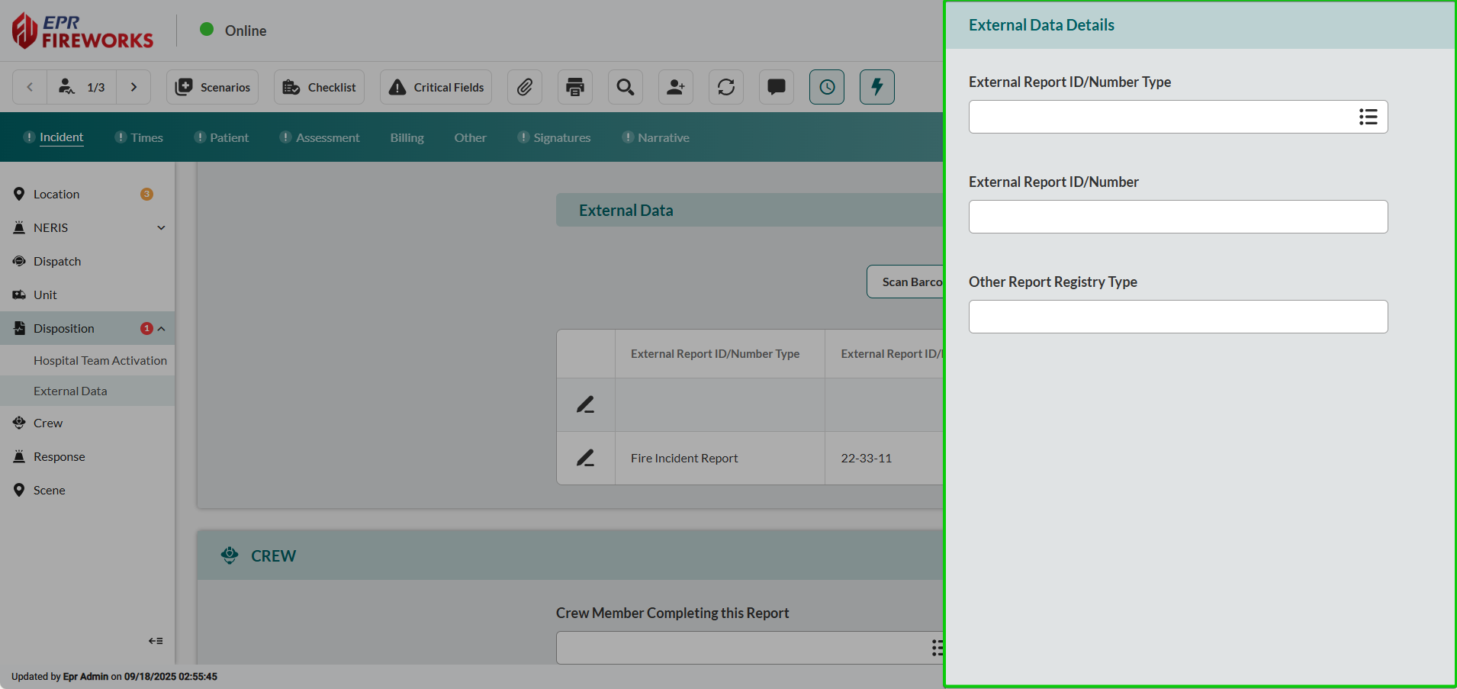Collapse the Disposition sidebar section
This screenshot has height=689, width=1457.
162,329
